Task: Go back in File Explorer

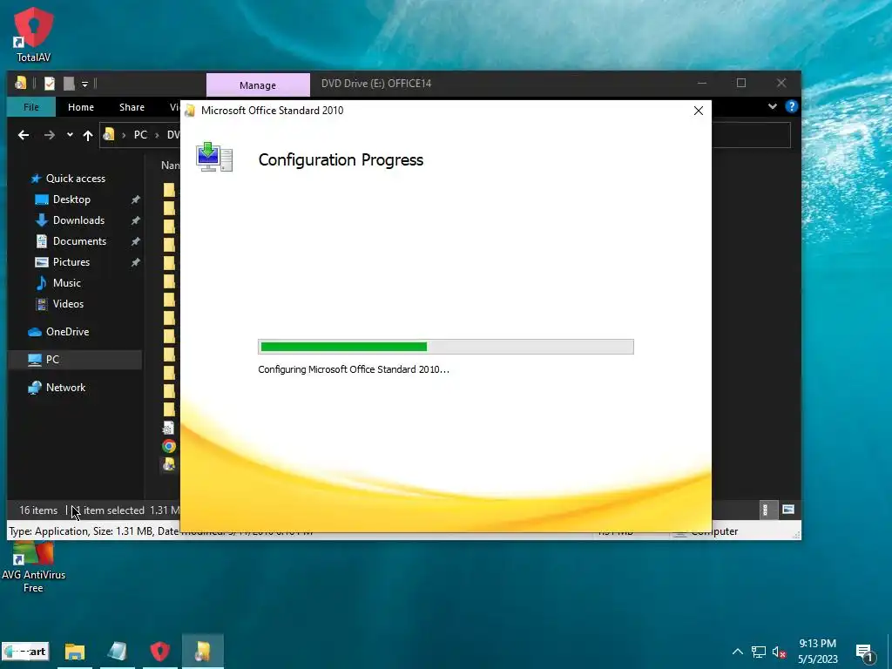Action: pyautogui.click(x=24, y=135)
